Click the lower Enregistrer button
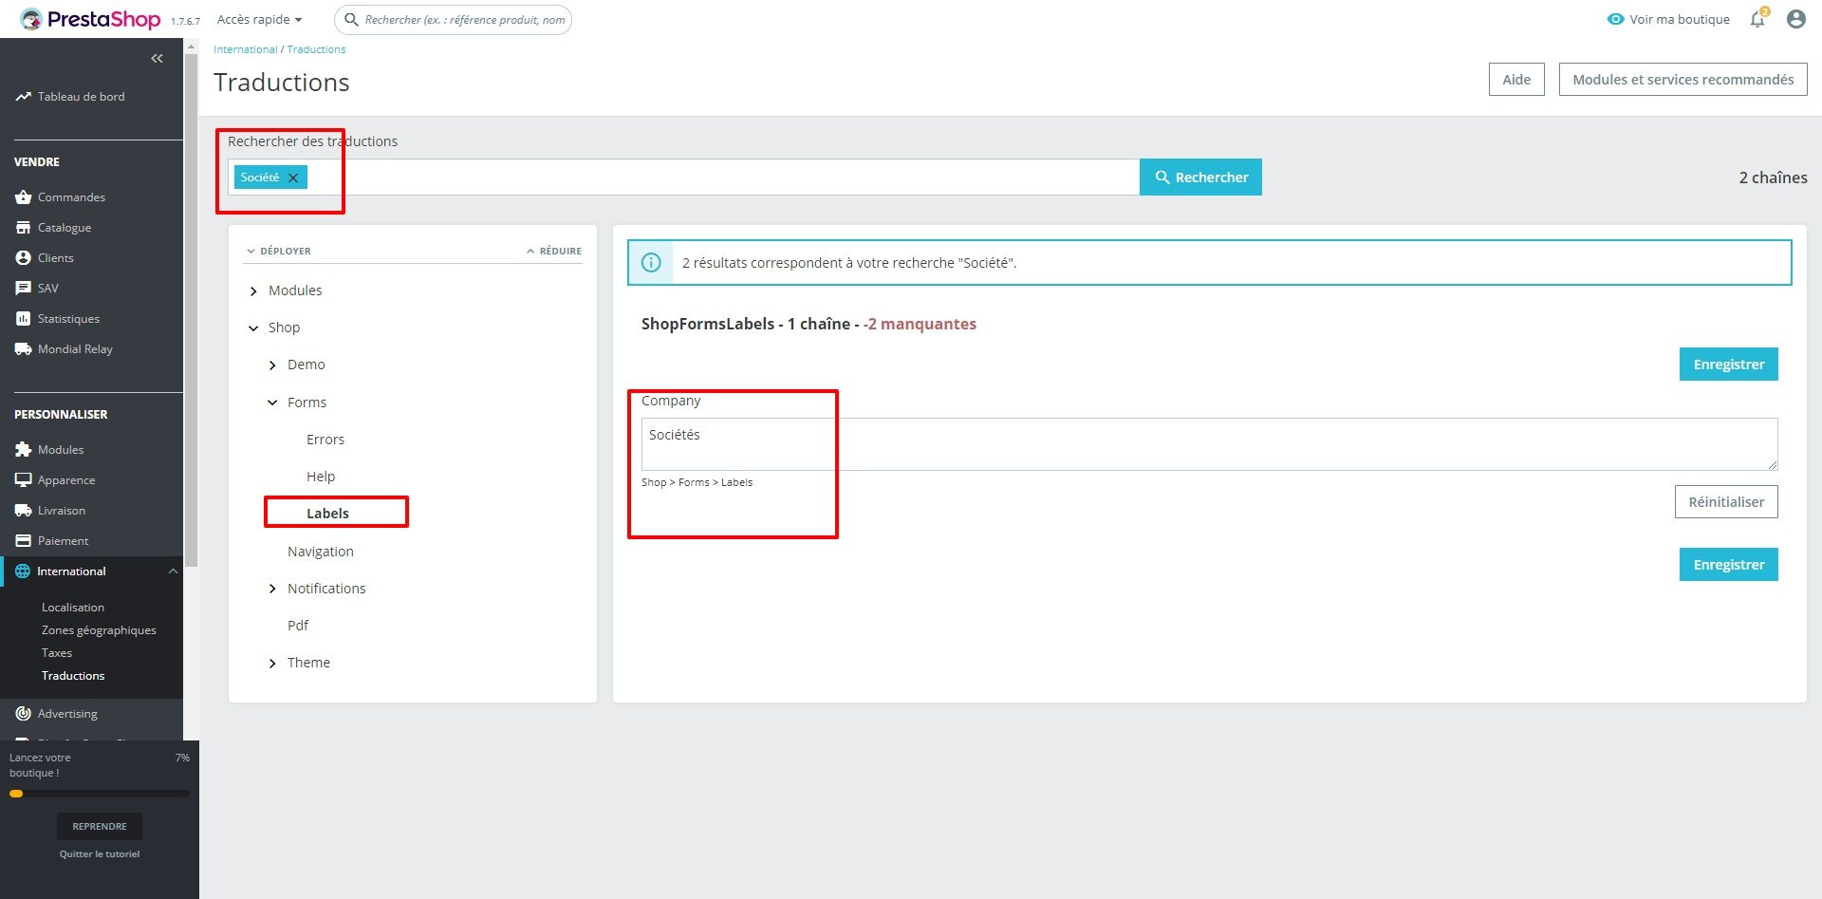1822x899 pixels. tap(1728, 565)
